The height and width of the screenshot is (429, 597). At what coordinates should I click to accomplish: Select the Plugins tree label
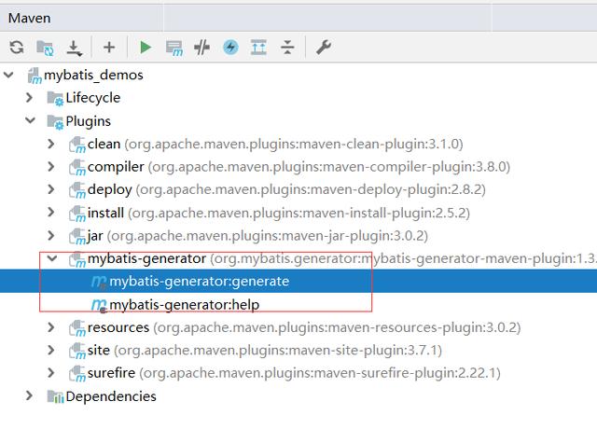pyautogui.click(x=88, y=121)
